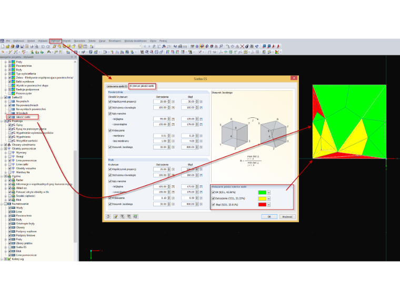Image resolution: width=400 pixels, height=300 pixels.
Task: Switch to Ustawienia siatki ES tab
Action: point(117,86)
